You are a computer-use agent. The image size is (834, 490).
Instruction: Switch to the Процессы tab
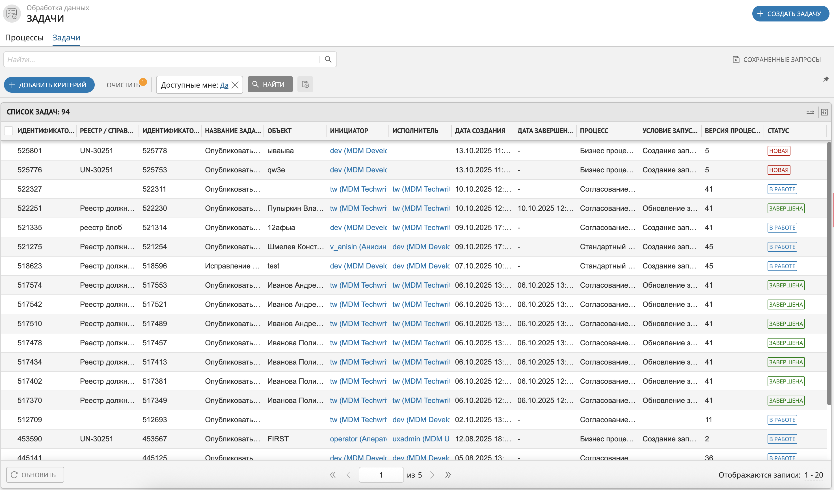click(x=24, y=38)
